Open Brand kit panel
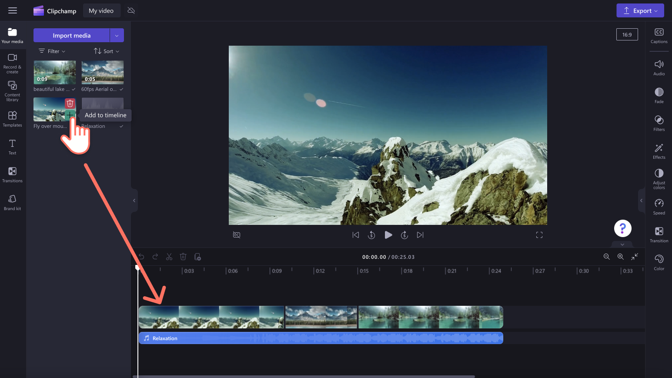Image resolution: width=672 pixels, height=378 pixels. 12,203
